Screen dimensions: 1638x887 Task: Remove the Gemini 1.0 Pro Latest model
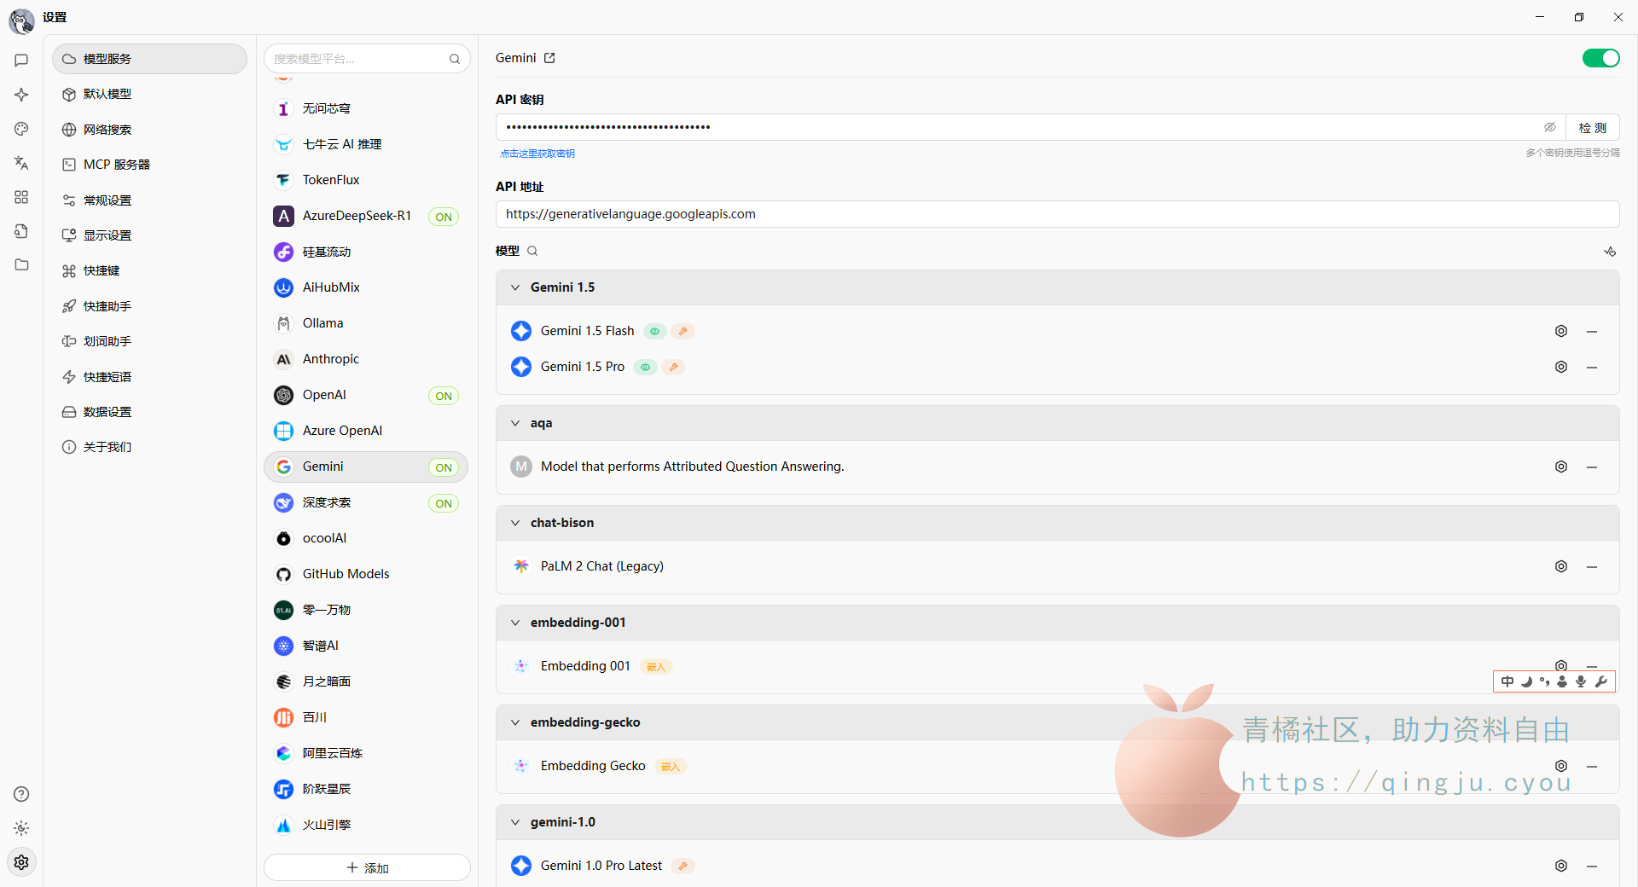(x=1592, y=866)
